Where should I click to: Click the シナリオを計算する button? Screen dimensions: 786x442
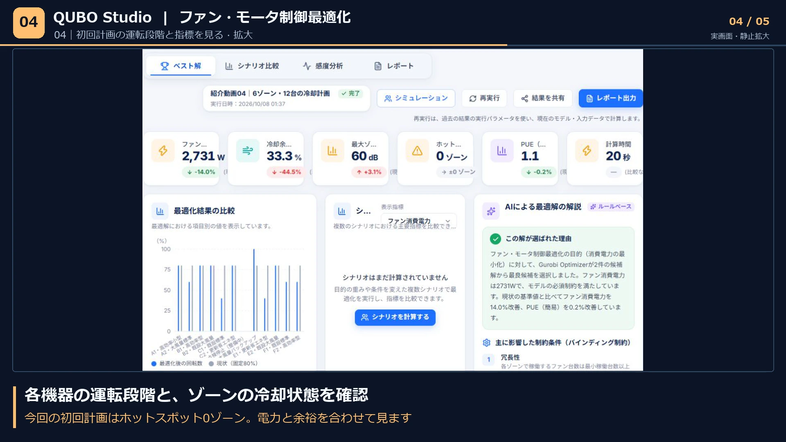(x=395, y=317)
